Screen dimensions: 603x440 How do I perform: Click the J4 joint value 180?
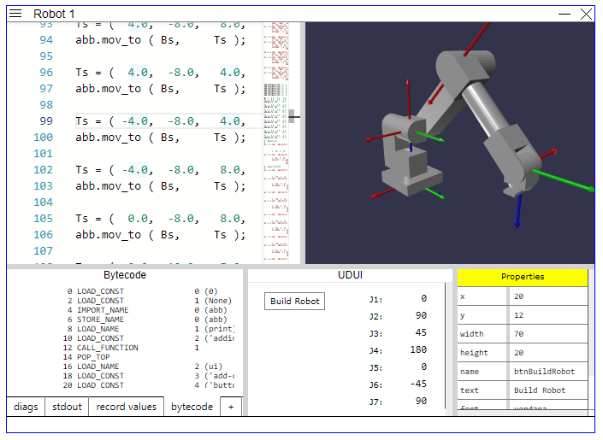(x=418, y=349)
